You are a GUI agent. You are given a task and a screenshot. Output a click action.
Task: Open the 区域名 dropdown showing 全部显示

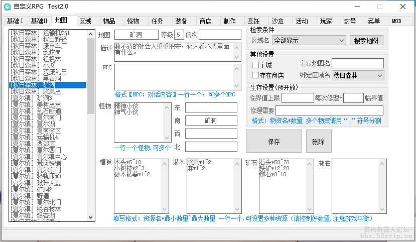[x=309, y=40]
